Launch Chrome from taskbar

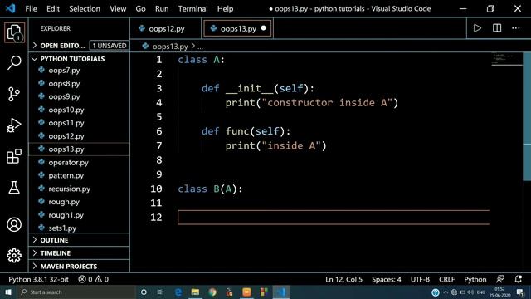pos(212,292)
